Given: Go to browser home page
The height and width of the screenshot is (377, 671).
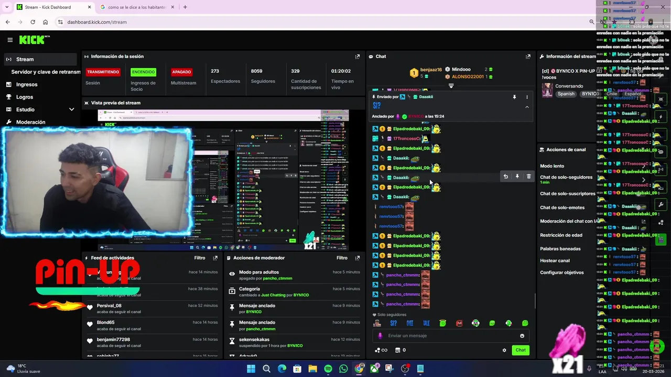Looking at the screenshot, I should coord(45,22).
